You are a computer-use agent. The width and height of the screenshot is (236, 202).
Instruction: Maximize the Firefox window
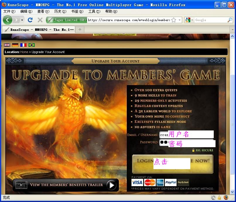pos(224,5)
